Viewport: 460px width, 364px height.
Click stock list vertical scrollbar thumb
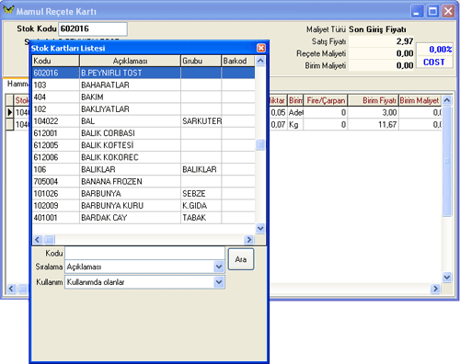pos(260,144)
